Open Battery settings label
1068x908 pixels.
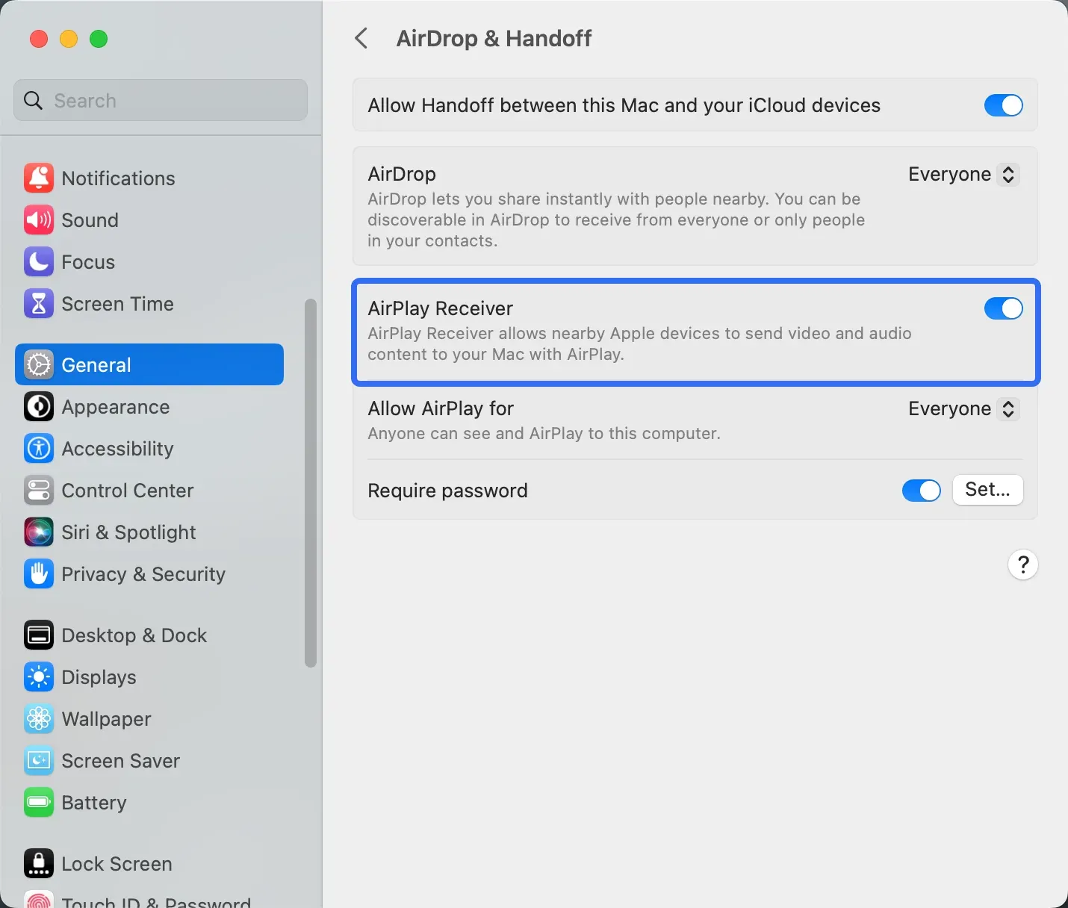94,803
